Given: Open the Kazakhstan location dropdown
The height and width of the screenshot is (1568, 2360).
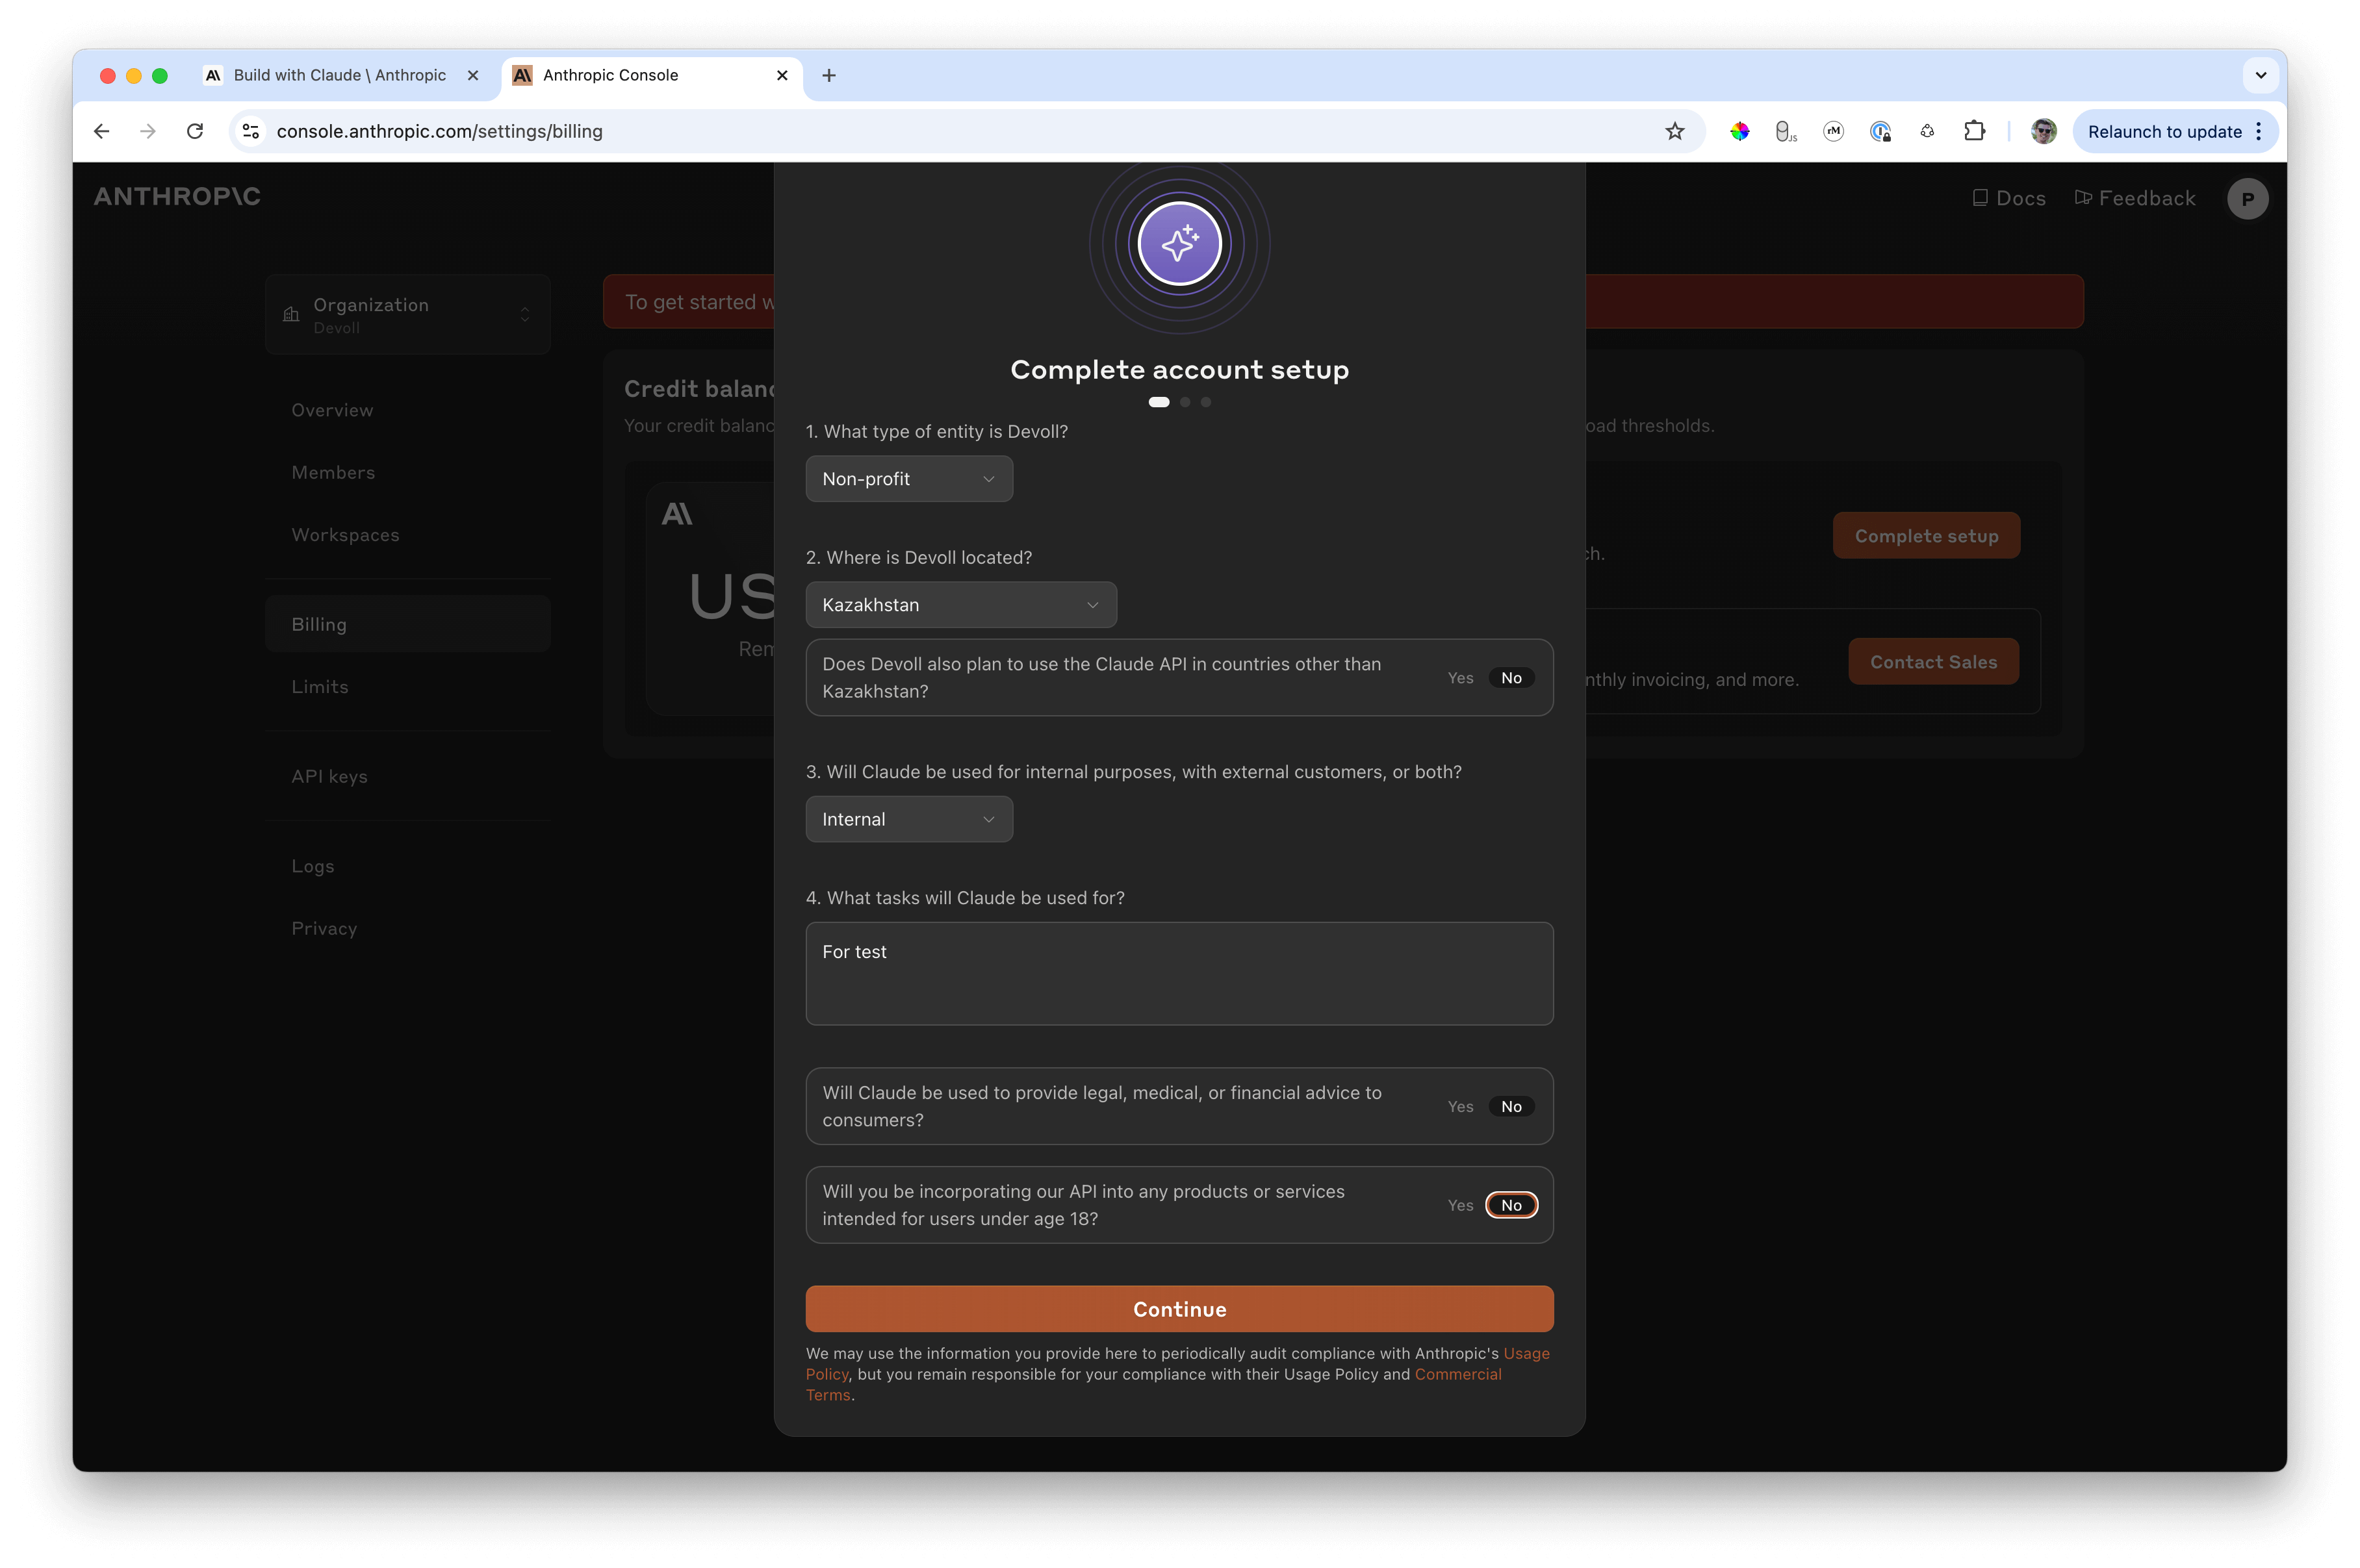Looking at the screenshot, I should [x=960, y=605].
